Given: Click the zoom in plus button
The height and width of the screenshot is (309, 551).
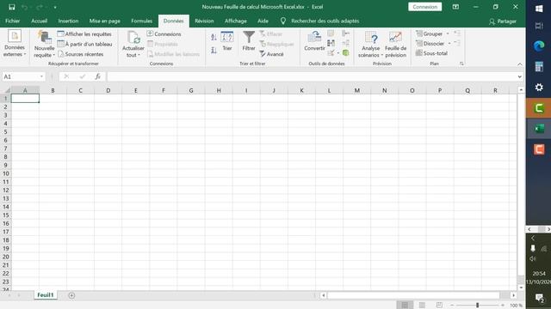Looking at the screenshot, I should [x=503, y=306].
